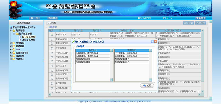
Task: Expand the 路况信息管理 tree node
Action: [11, 53]
